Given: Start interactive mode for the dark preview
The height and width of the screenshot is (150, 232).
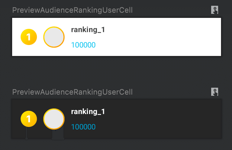Looking at the screenshot, I should pyautogui.click(x=215, y=92).
